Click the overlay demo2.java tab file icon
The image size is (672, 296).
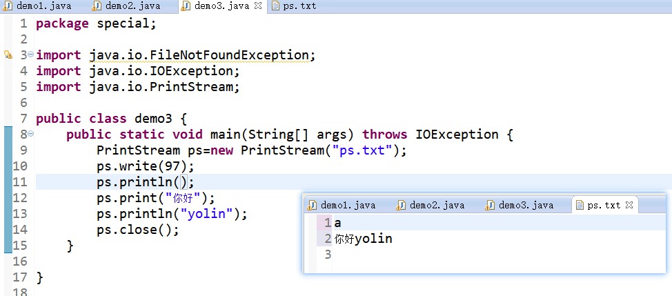pyautogui.click(x=401, y=205)
